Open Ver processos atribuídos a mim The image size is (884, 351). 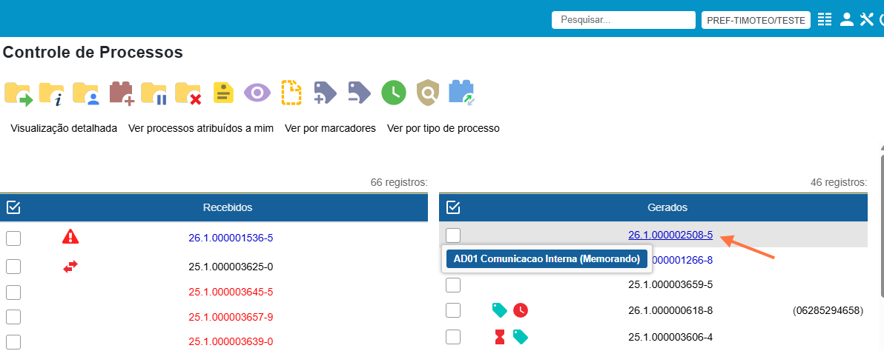click(201, 128)
